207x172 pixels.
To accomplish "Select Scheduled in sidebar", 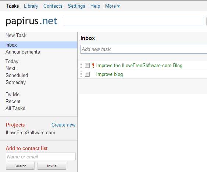I will coord(17,75).
